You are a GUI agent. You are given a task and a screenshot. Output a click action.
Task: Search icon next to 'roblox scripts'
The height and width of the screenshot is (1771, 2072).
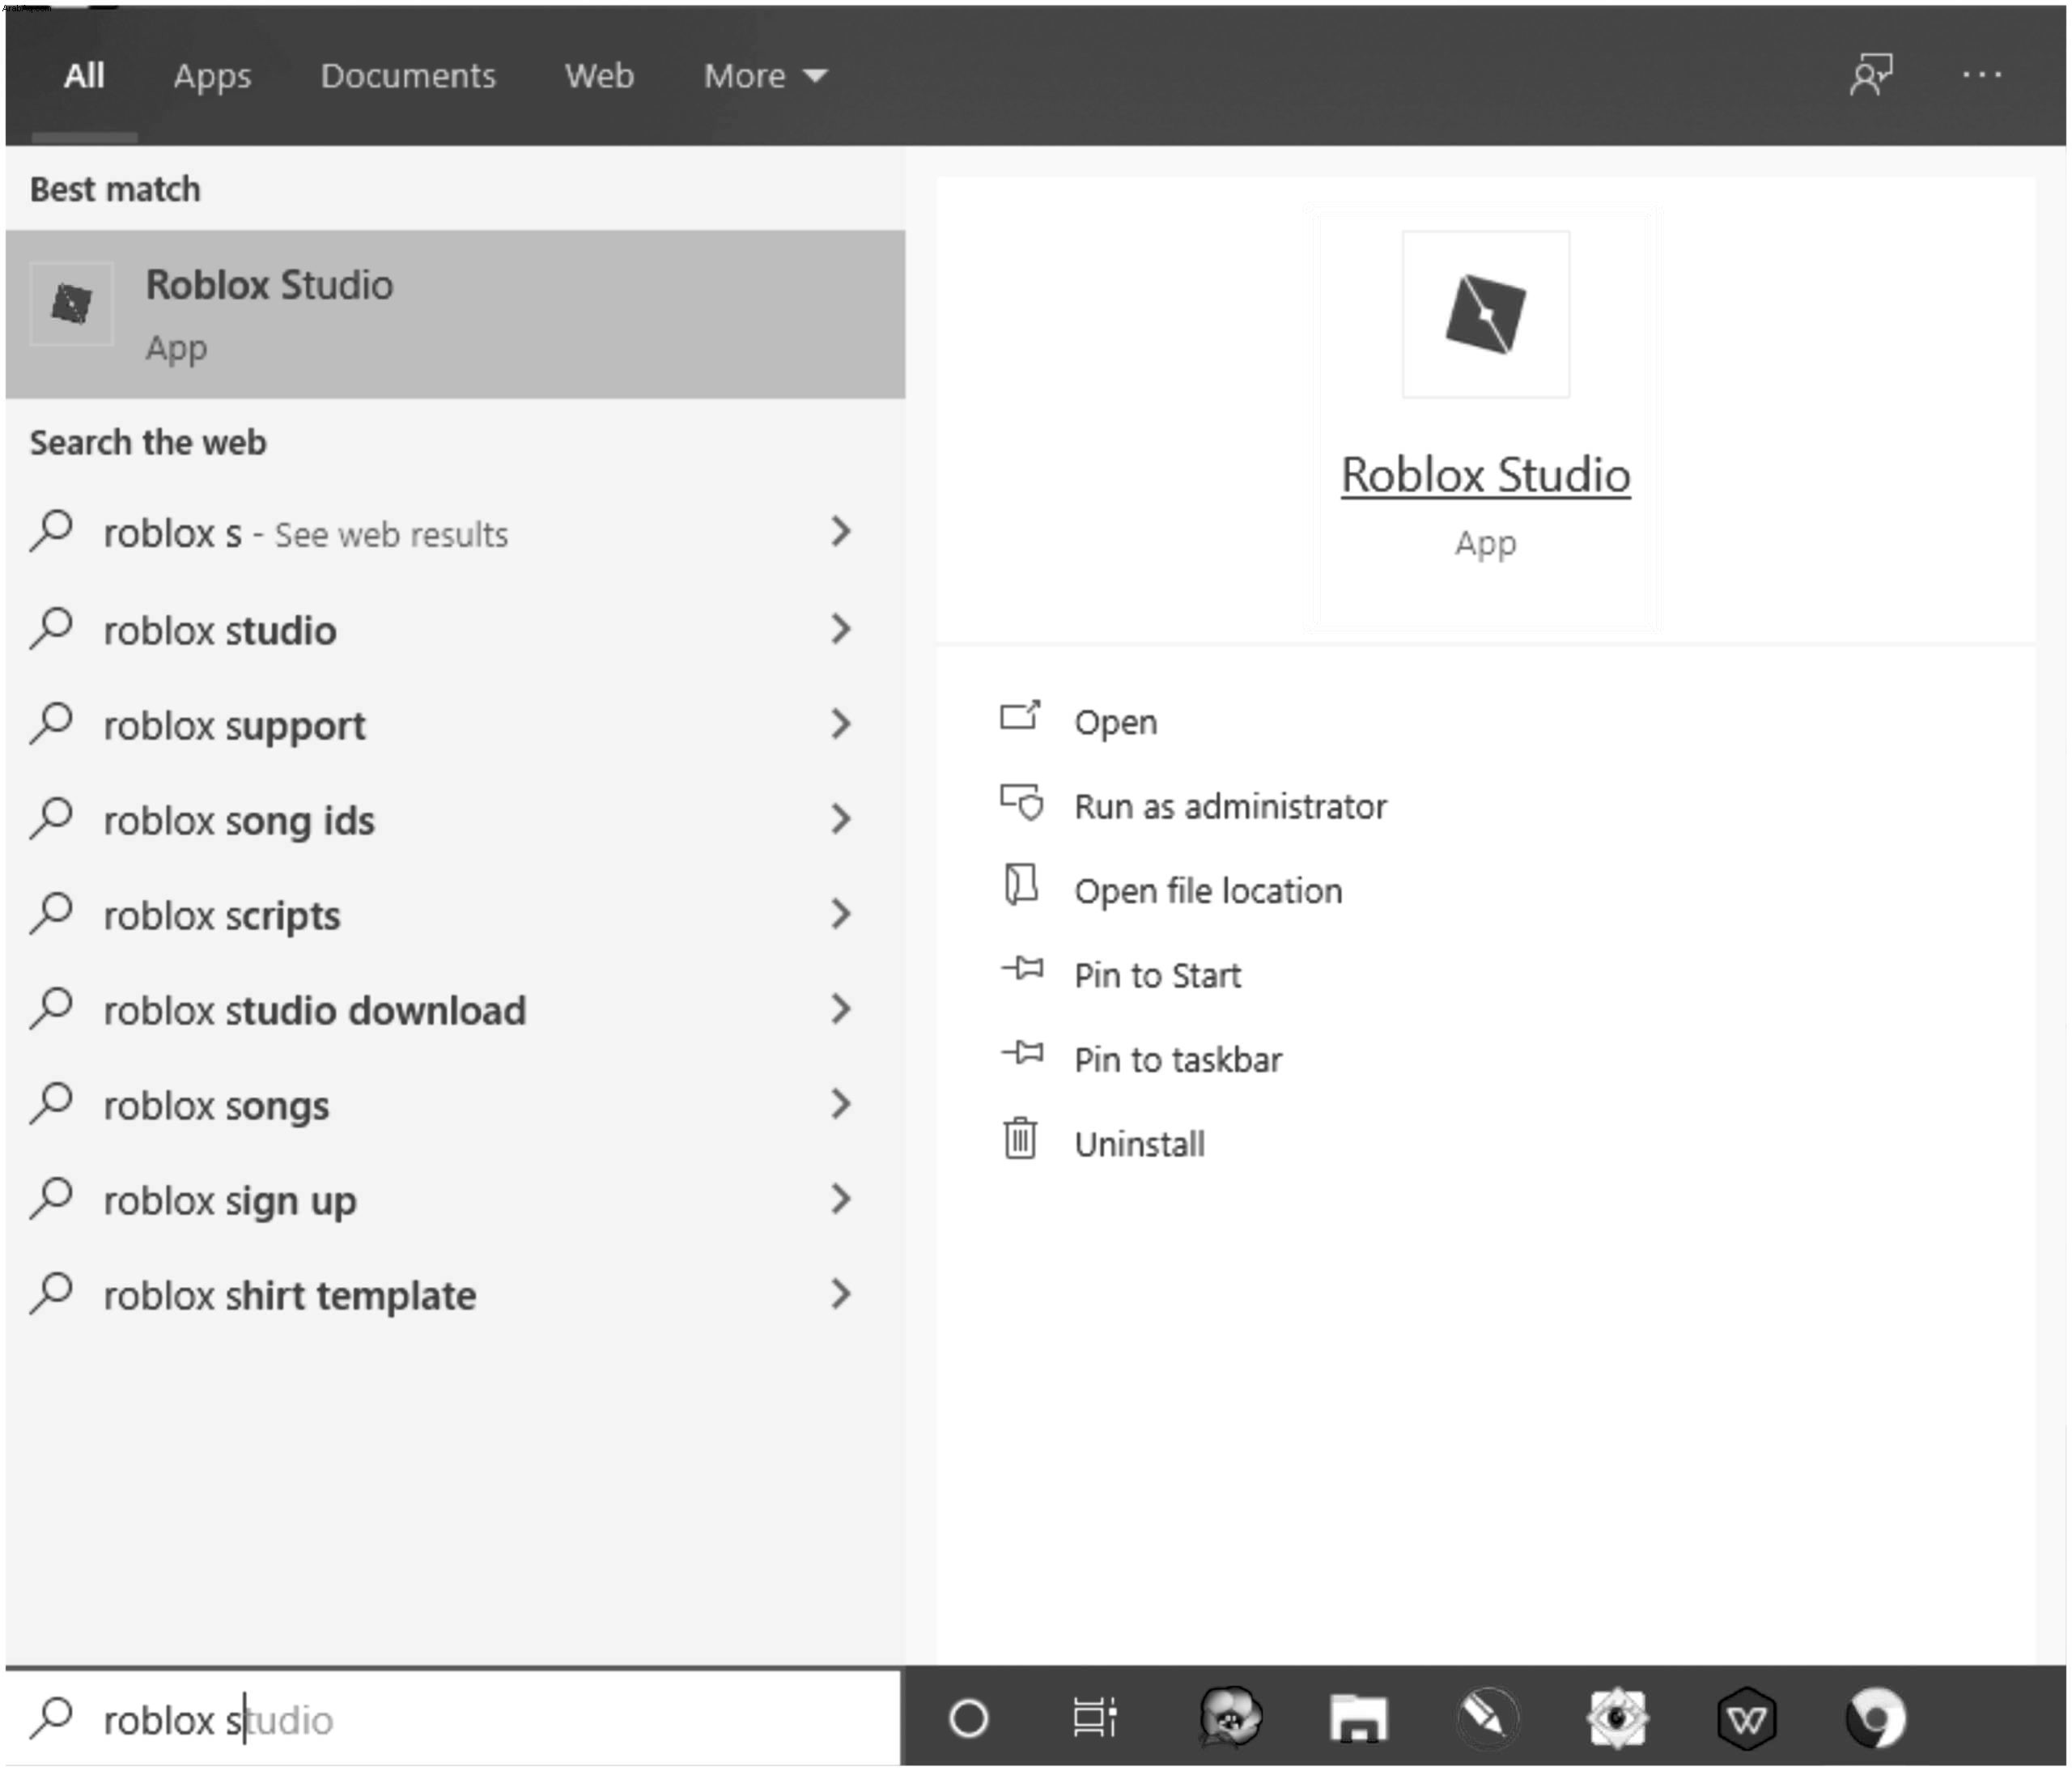(51, 913)
